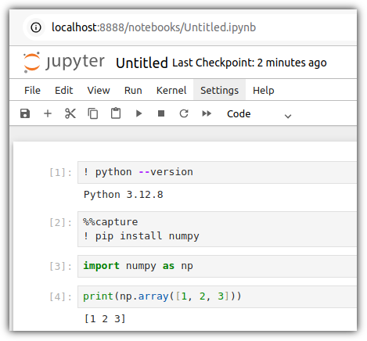Viewport: 367px width, 341px height.
Task: Click the Save notebook icon
Action: (25, 113)
